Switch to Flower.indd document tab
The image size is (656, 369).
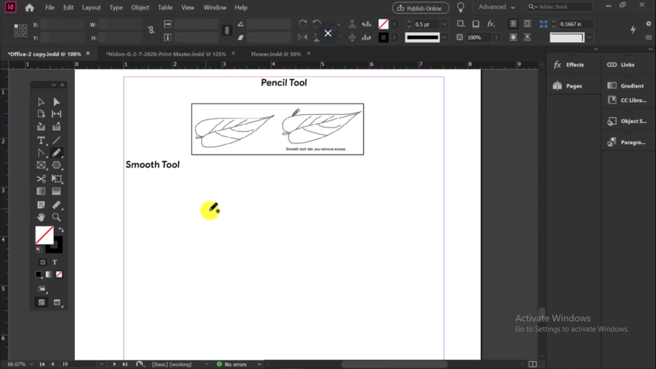pos(275,54)
